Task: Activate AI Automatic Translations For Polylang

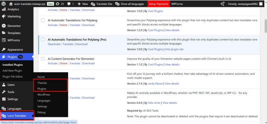Action: [x=53, y=25]
